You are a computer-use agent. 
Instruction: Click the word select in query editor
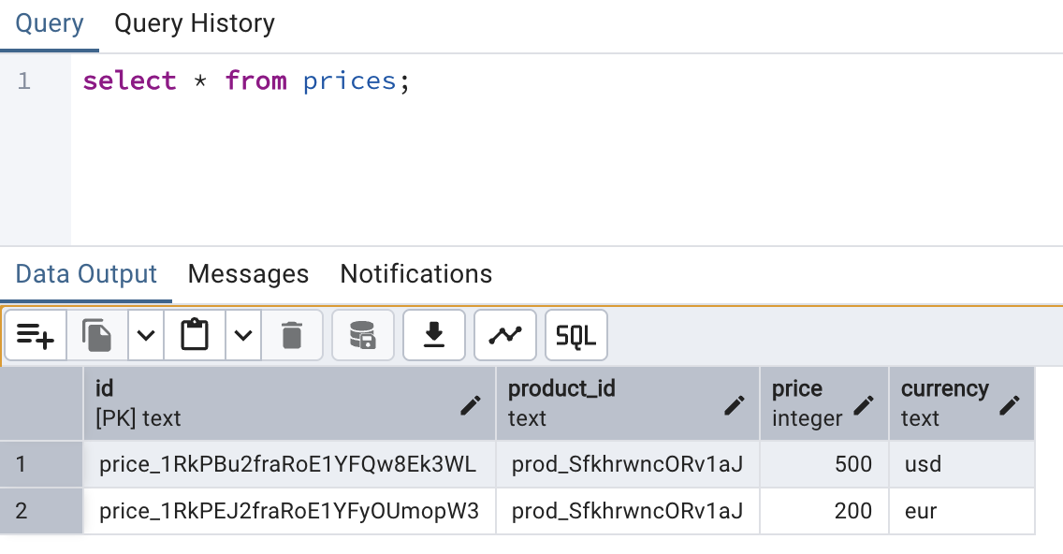coord(129,80)
